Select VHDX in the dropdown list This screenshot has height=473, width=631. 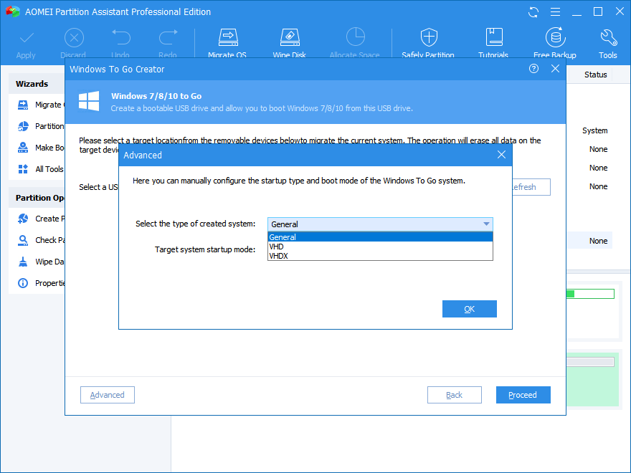tap(380, 256)
